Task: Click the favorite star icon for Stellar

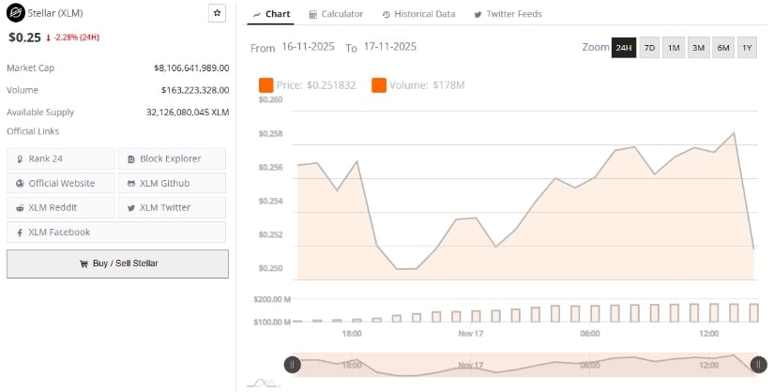Action: [217, 14]
